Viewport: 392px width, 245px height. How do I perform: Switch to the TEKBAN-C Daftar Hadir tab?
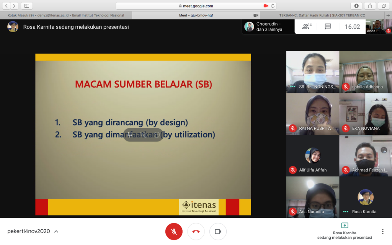[323, 15]
